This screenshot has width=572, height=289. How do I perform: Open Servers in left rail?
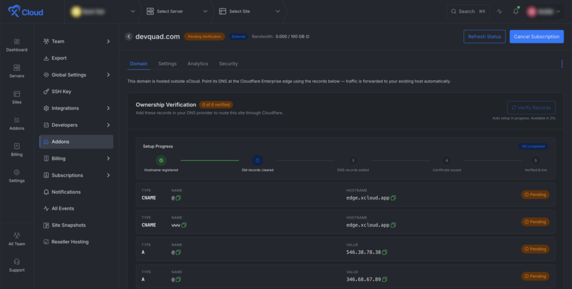coord(17,71)
